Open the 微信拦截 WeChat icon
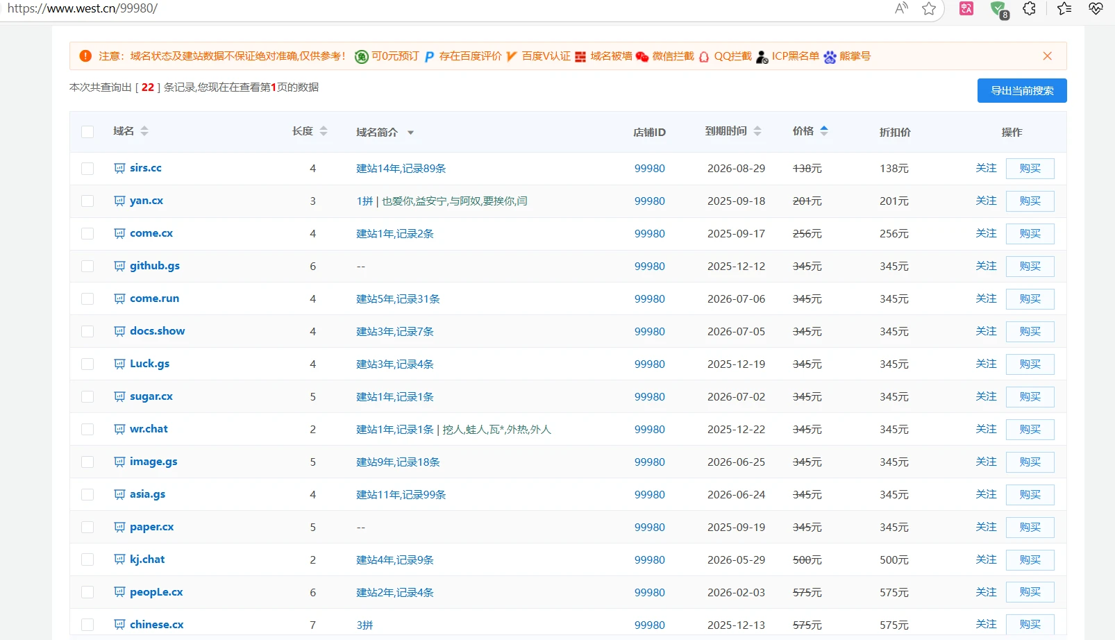Viewport: 1115px width, 640px height. point(642,56)
